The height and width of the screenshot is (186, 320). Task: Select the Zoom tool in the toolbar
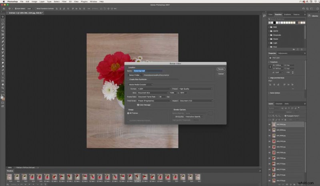click(x=3, y=88)
